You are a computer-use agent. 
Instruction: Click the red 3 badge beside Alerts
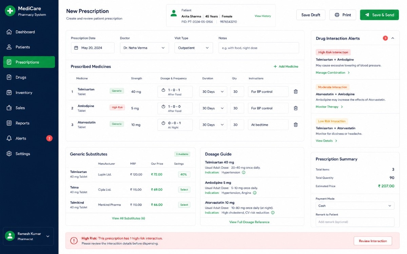pos(49,138)
